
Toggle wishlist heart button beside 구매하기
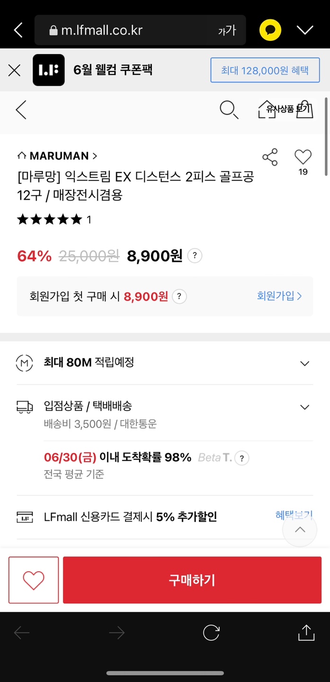(34, 580)
